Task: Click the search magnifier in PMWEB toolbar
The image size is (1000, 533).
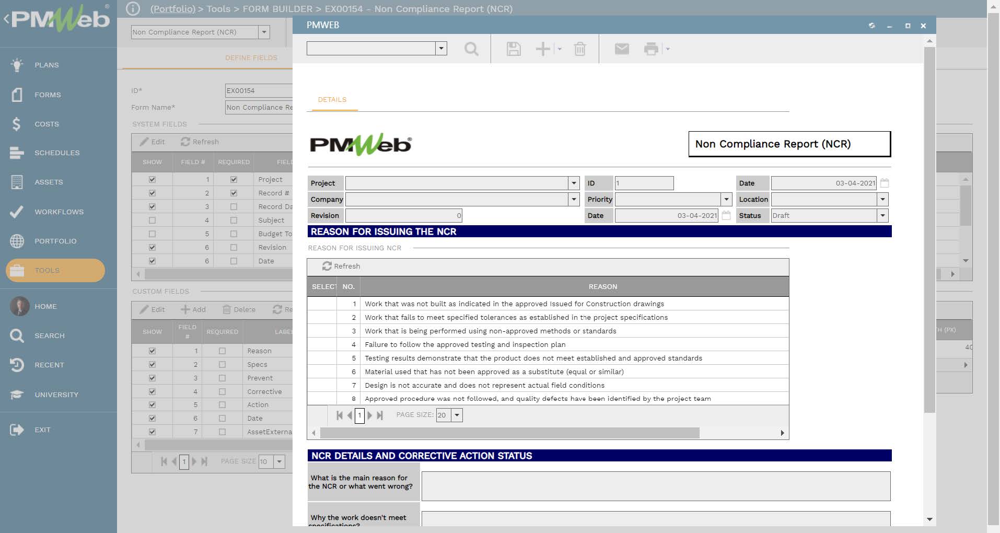Action: click(471, 49)
